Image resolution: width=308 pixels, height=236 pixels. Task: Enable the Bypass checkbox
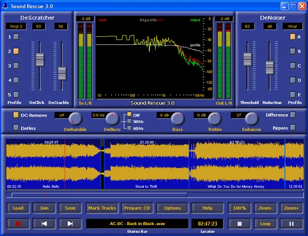coord(293,128)
